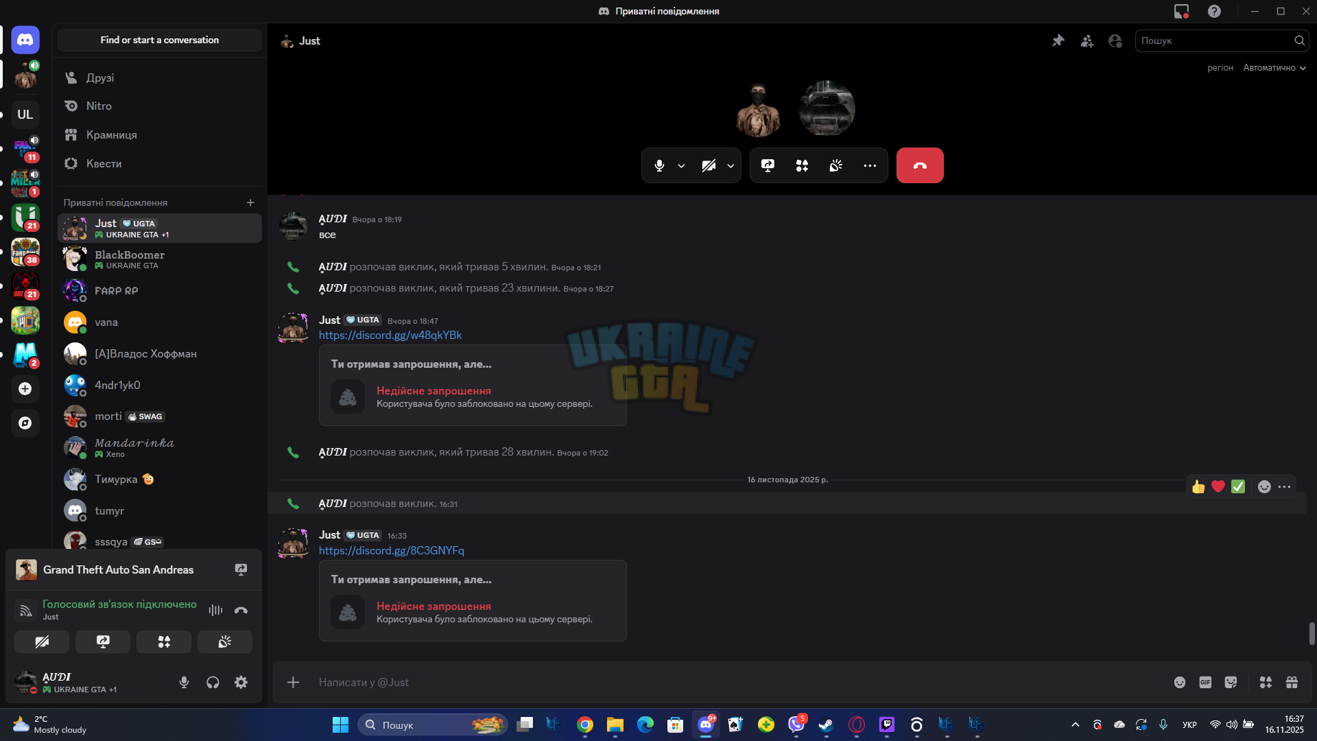Open the tumyr conversation

pos(160,511)
